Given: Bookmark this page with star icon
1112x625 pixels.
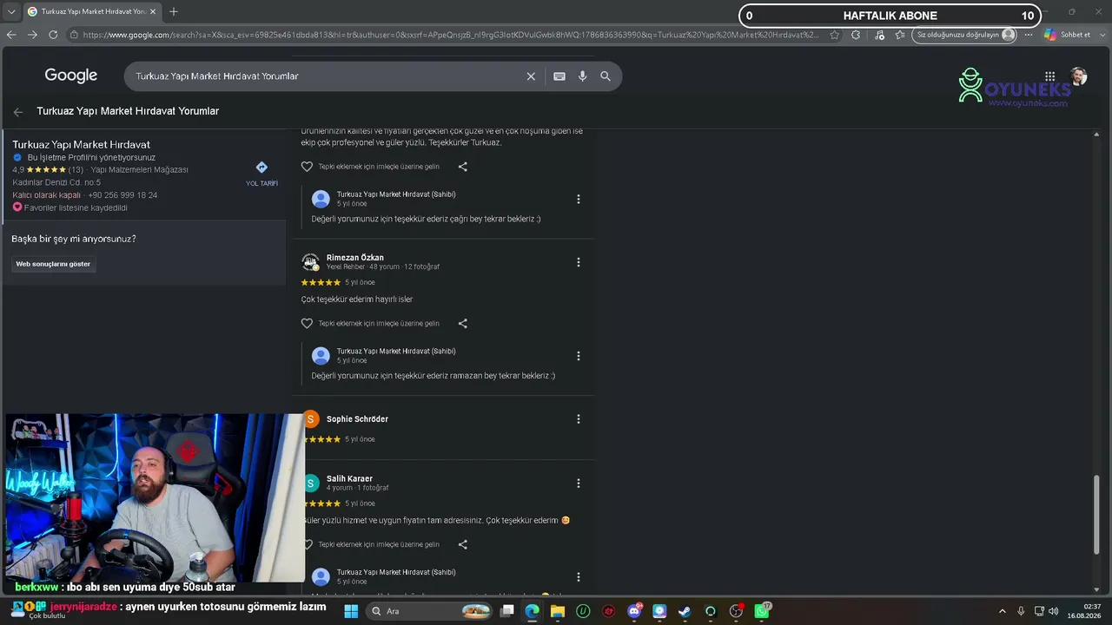Looking at the screenshot, I should tap(835, 35).
